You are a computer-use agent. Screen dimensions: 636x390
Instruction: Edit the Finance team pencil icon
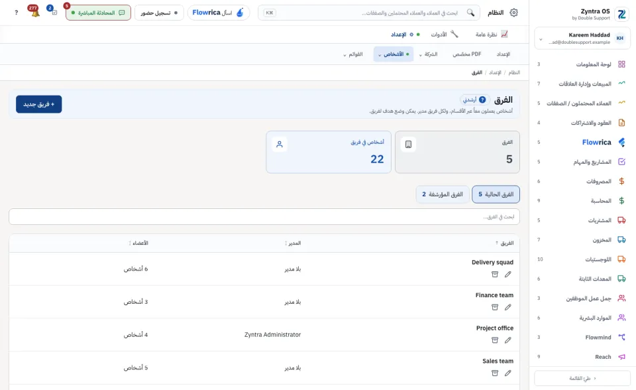tap(508, 307)
